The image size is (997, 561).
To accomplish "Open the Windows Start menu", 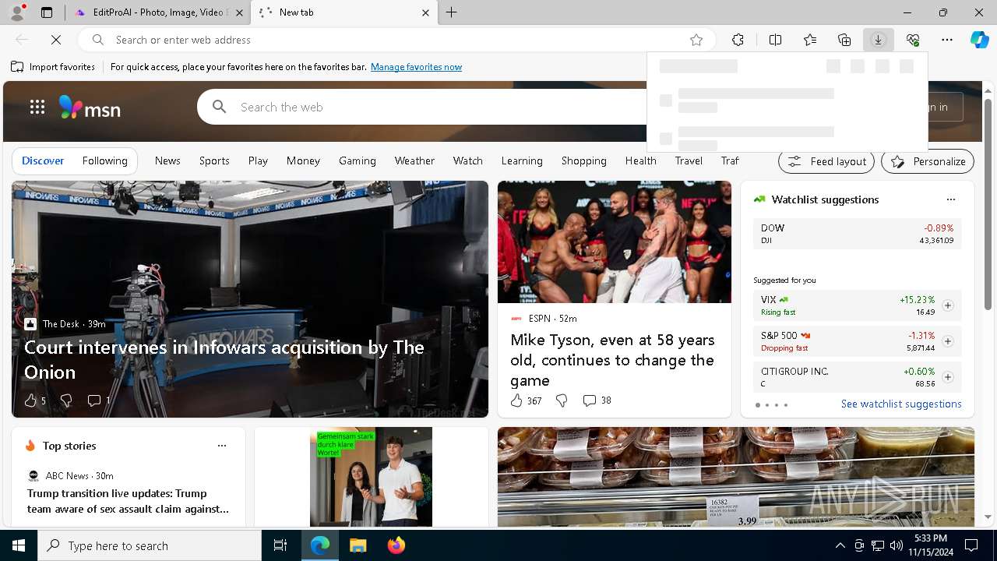I will pyautogui.click(x=19, y=545).
